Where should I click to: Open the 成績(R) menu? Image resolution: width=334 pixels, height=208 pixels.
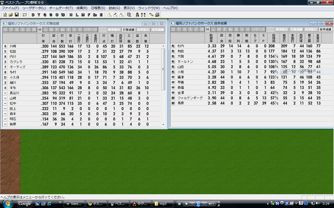tap(82, 8)
